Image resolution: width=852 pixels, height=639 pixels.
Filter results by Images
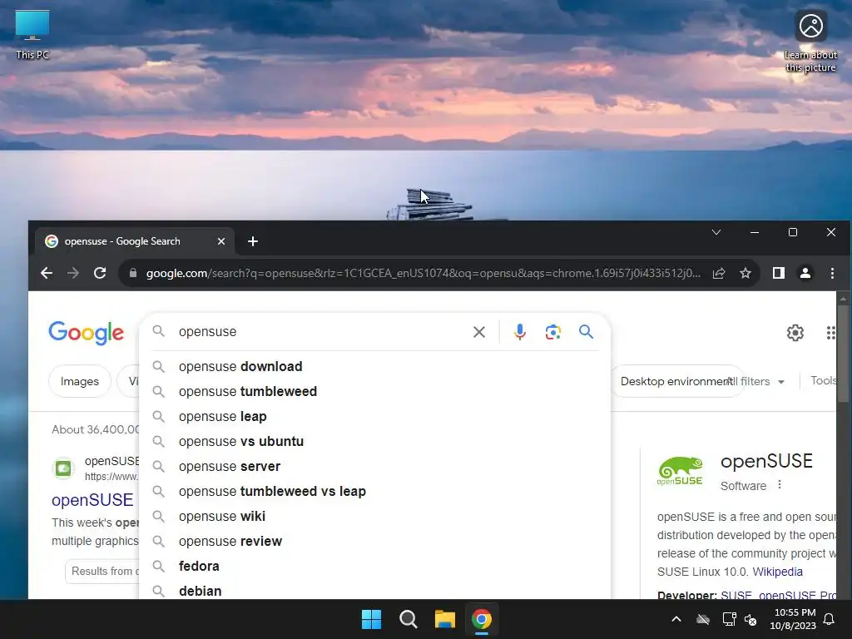[79, 381]
